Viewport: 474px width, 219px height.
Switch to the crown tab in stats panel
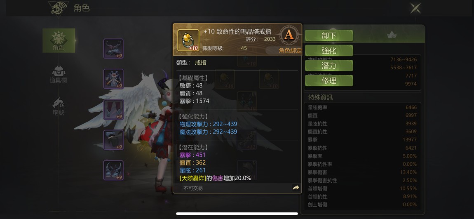(x=392, y=35)
